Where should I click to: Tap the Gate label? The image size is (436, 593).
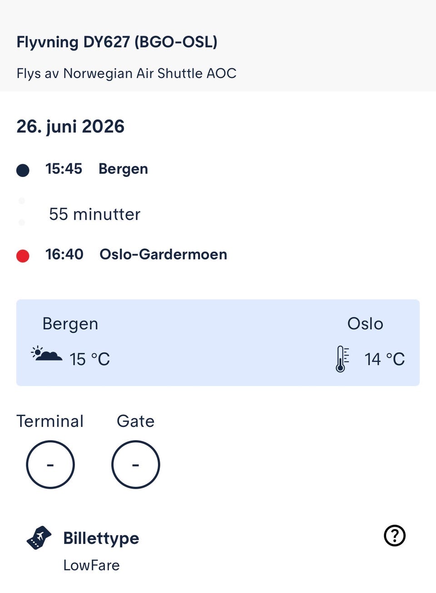[x=135, y=421]
